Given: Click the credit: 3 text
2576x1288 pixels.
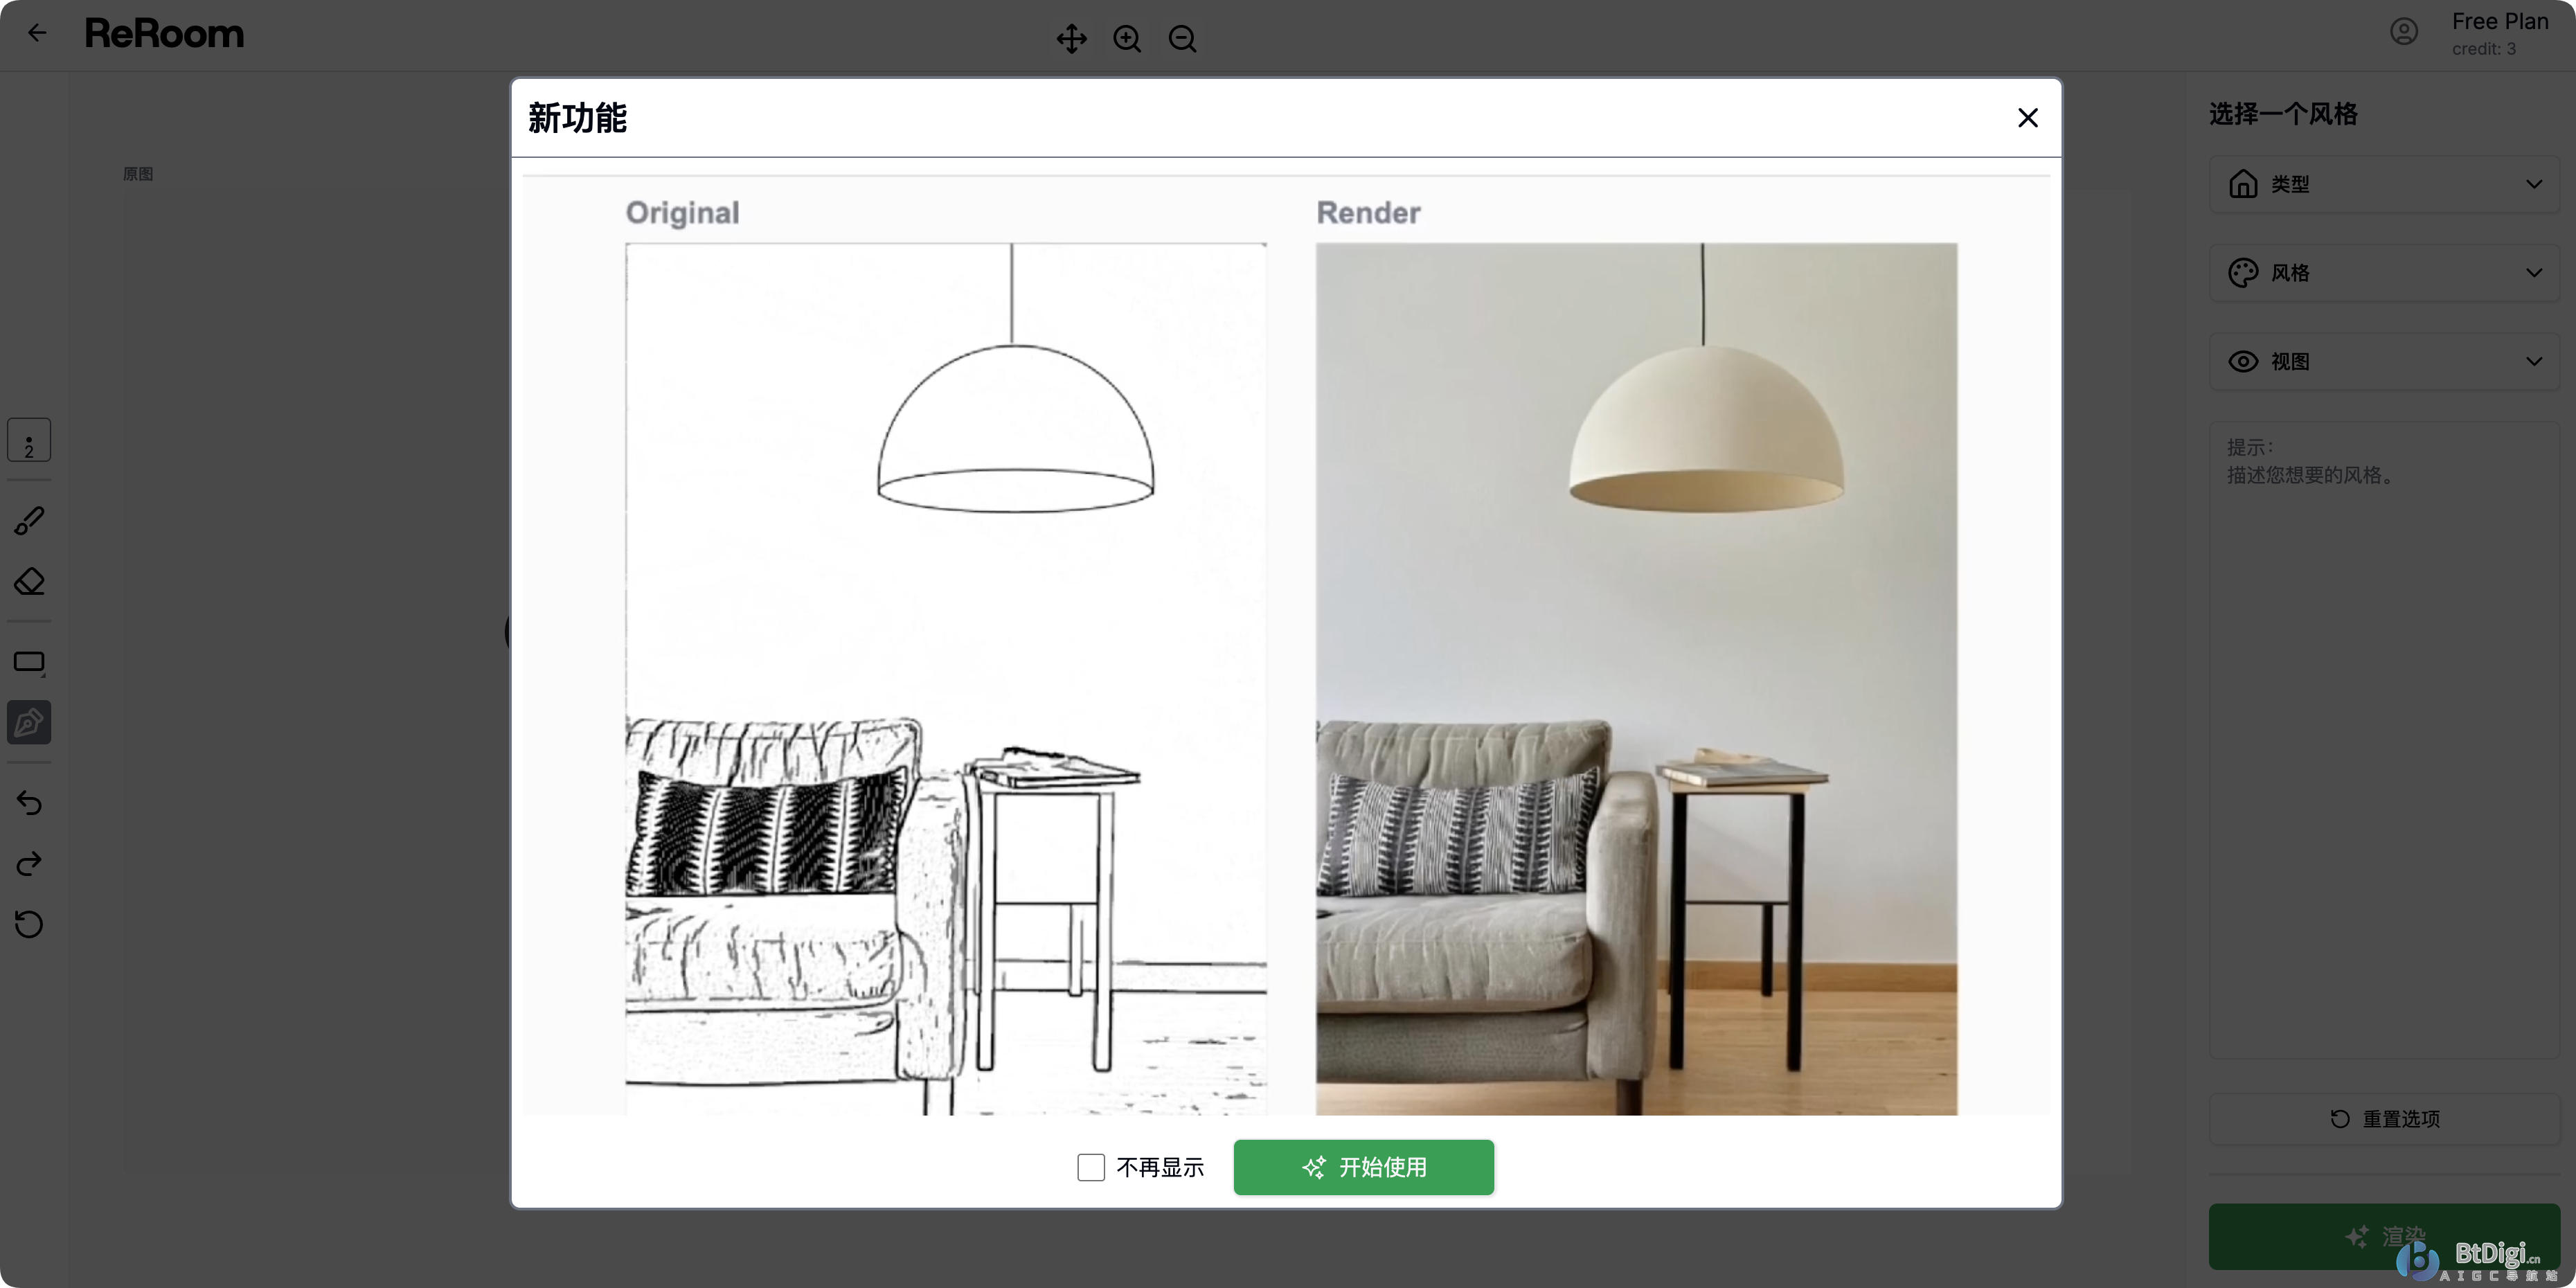Looking at the screenshot, I should click(2483, 49).
